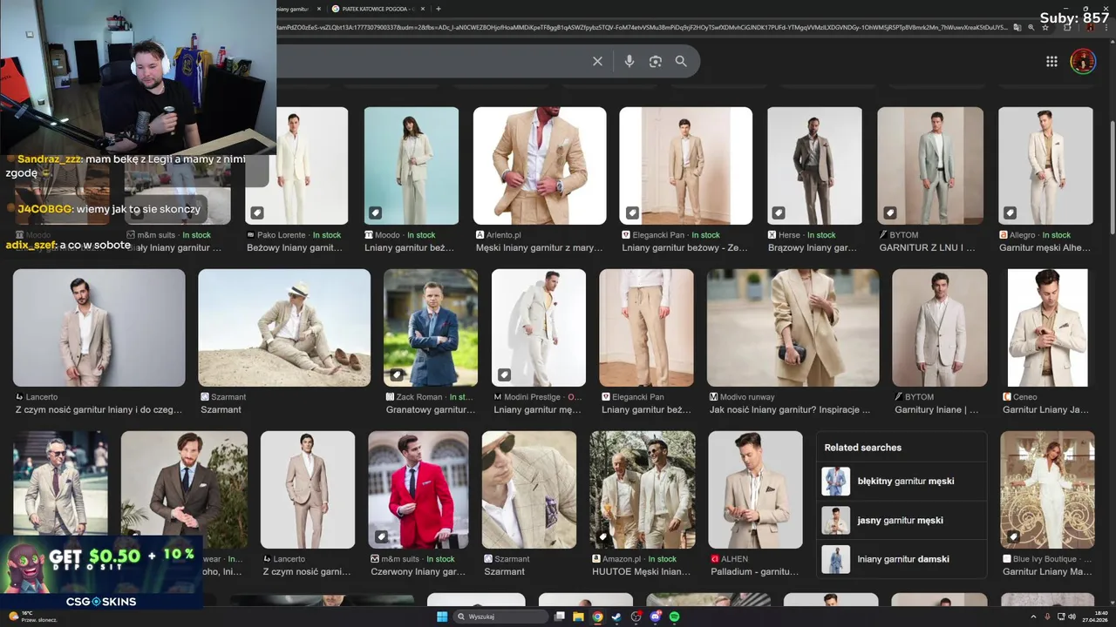The height and width of the screenshot is (627, 1116).
Task: Open ALHEN Palladium suit thumbnail
Action: point(755,489)
